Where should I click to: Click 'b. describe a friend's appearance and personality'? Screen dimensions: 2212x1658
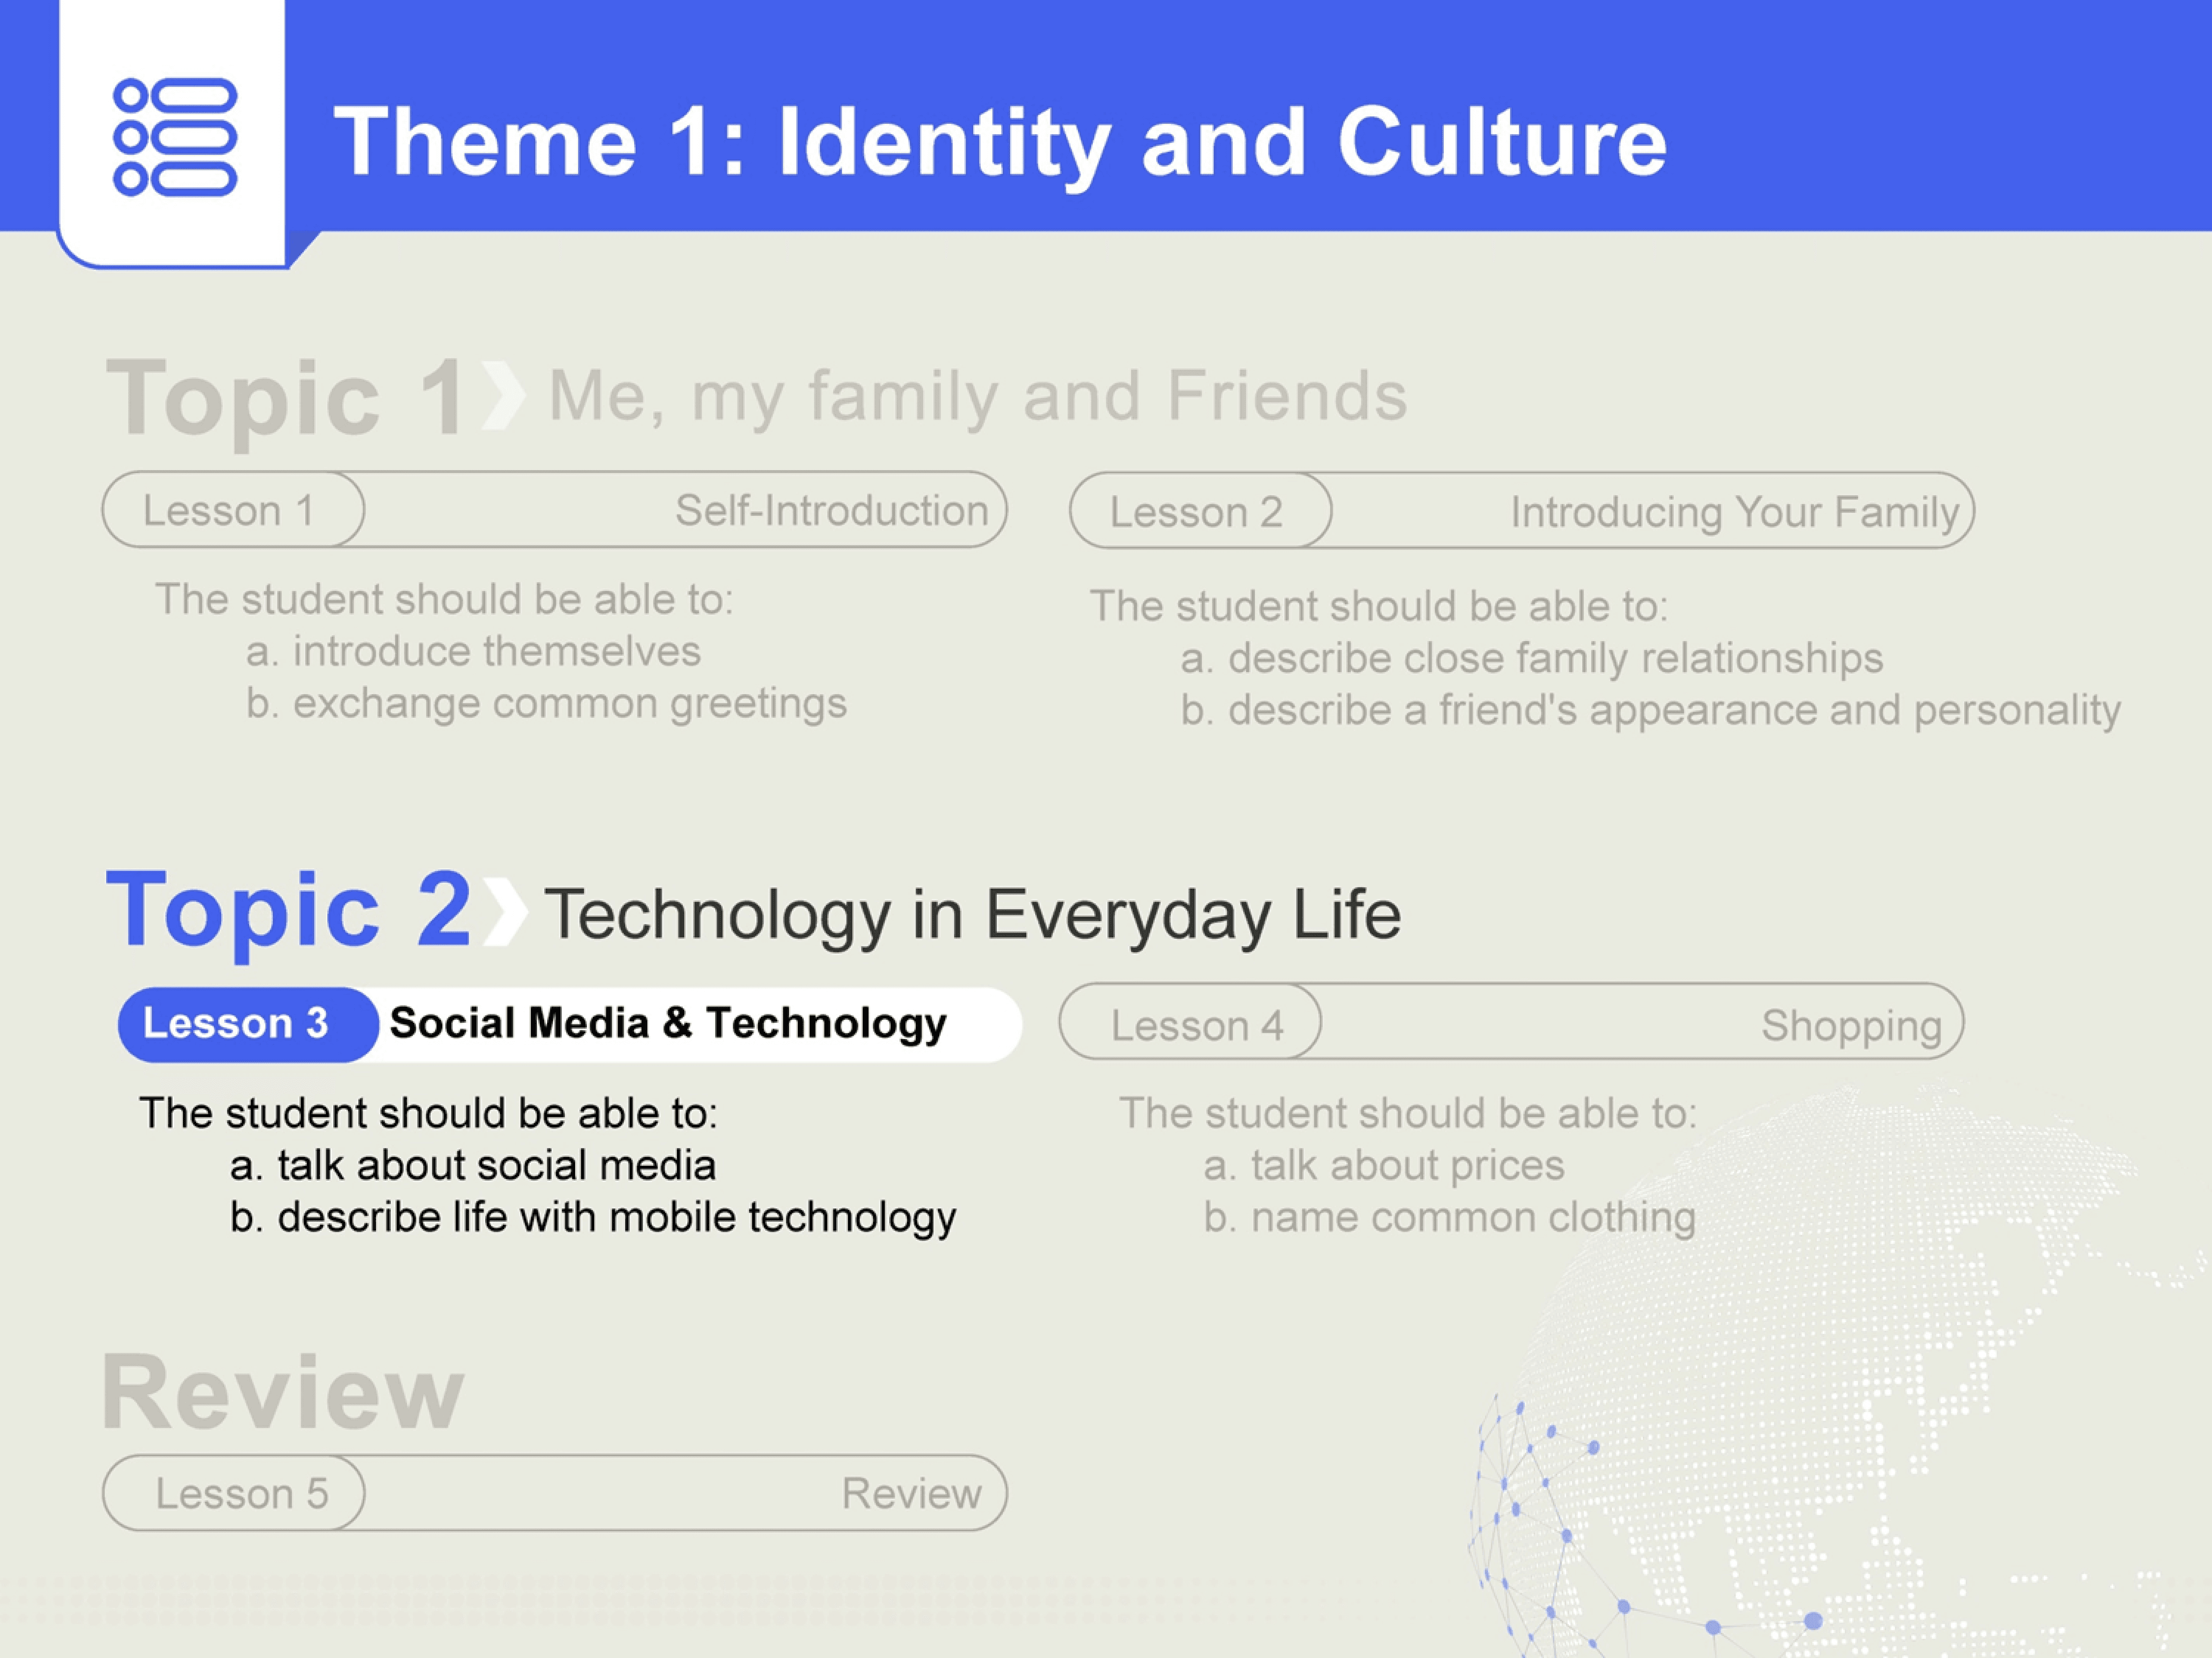coord(1650,711)
